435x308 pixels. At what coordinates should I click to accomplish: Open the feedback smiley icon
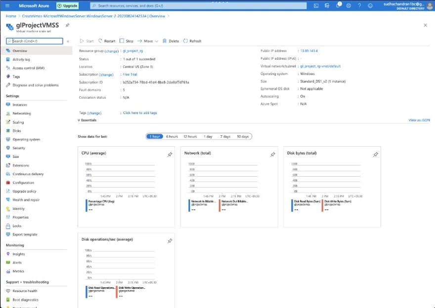pyautogui.click(x=370, y=5)
